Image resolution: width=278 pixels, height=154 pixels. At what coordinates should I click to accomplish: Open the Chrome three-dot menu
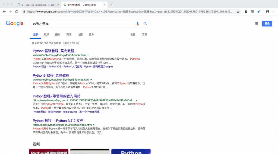(274, 12)
